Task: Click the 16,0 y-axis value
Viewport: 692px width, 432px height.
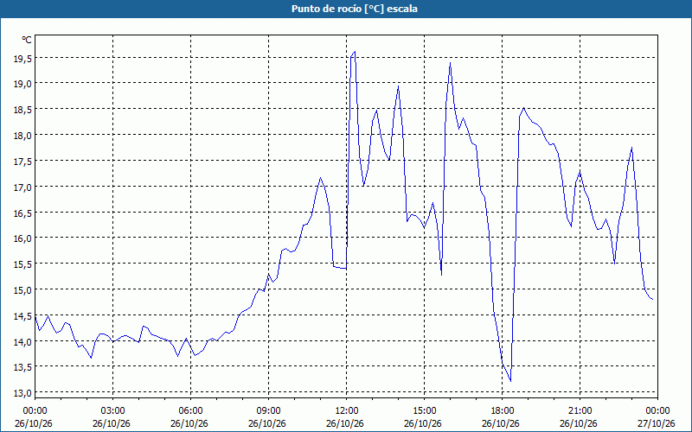Action: [x=22, y=238]
